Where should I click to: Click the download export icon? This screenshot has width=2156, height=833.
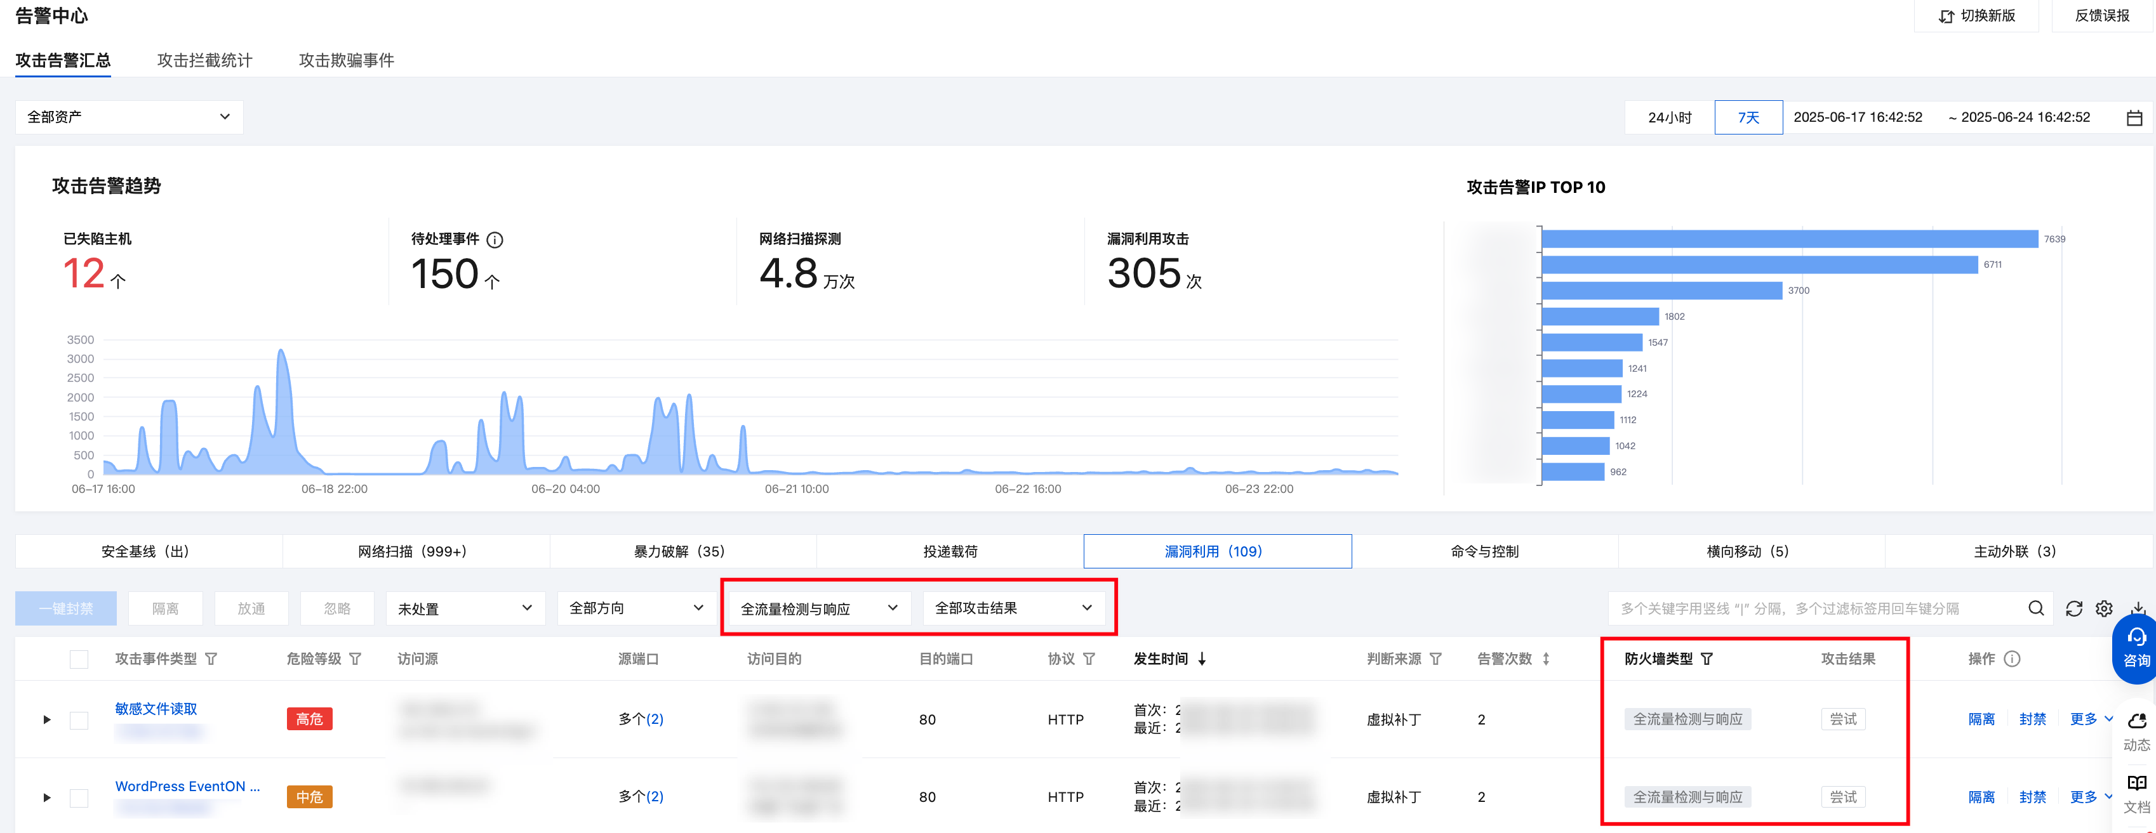(x=2137, y=607)
